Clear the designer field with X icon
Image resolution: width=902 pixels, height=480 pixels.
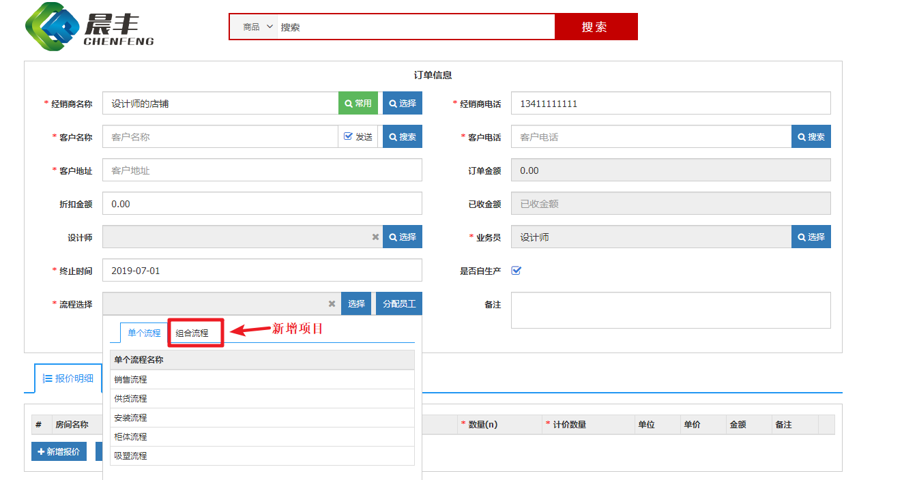(x=375, y=237)
